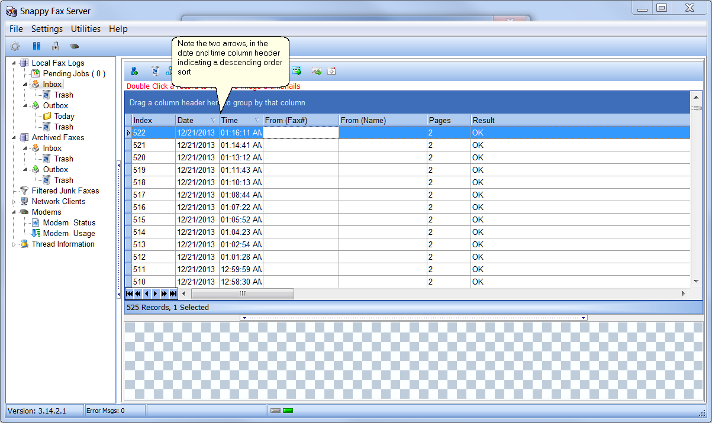Collapse the Archived Faxes Inbox arrow
712x423 pixels.
pos(25,148)
